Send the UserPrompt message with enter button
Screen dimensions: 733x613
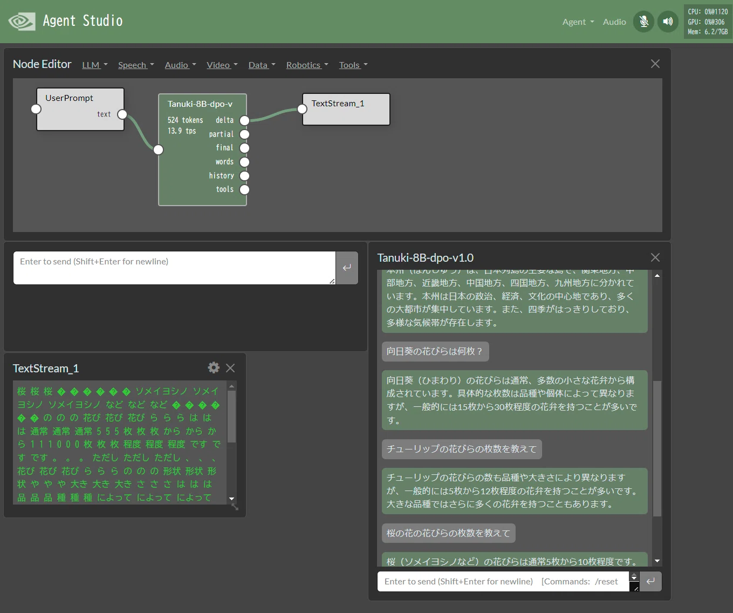(x=347, y=268)
